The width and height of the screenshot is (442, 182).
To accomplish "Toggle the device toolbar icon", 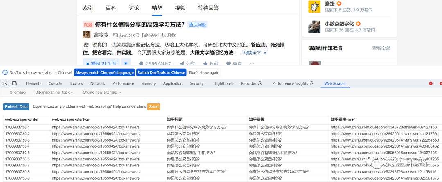I will pyautogui.click(x=14, y=83).
